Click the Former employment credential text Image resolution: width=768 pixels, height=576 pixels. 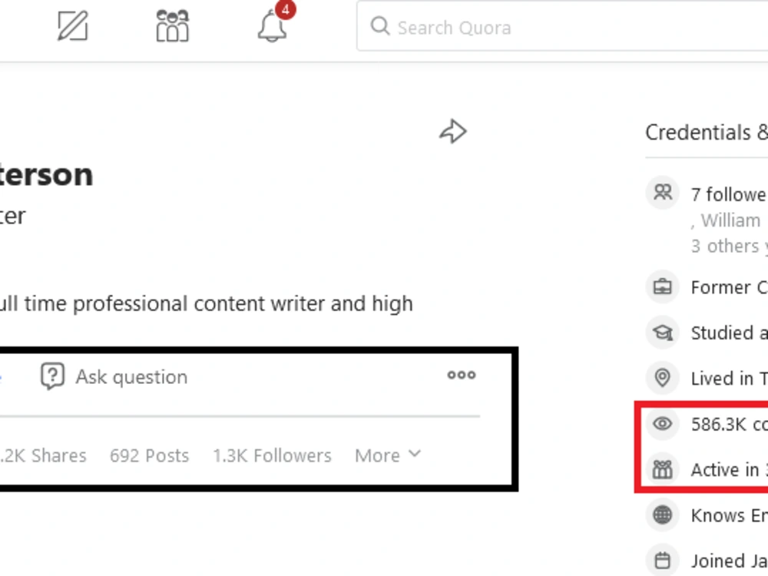click(x=730, y=287)
